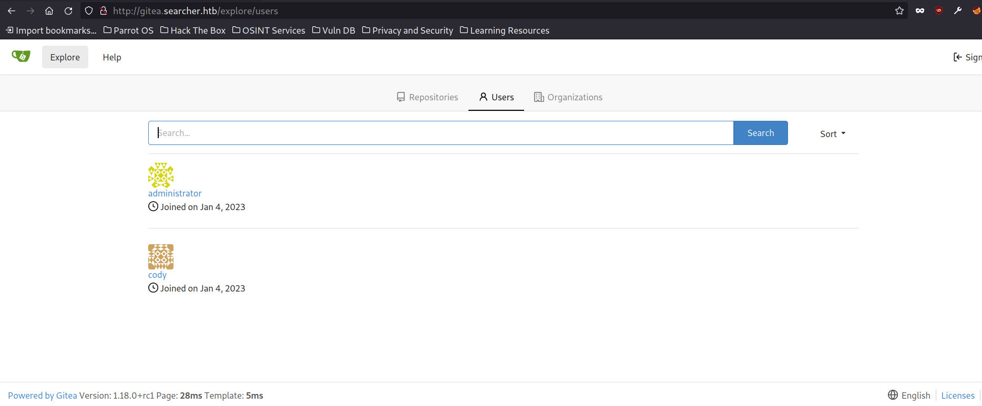The width and height of the screenshot is (982, 406).
Task: Click the shield tracking protection icon
Action: [x=89, y=11]
